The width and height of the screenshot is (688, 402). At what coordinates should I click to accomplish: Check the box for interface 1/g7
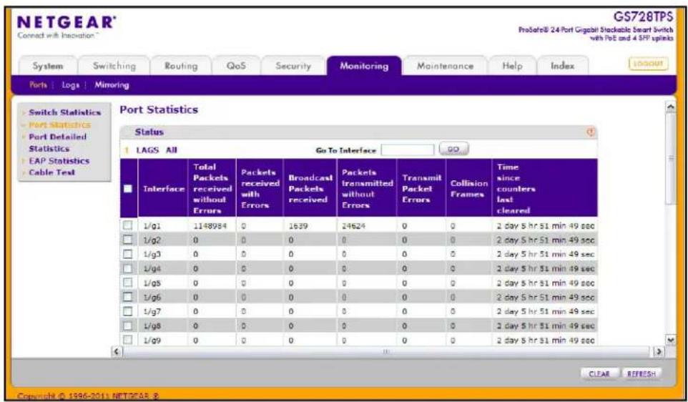[128, 311]
